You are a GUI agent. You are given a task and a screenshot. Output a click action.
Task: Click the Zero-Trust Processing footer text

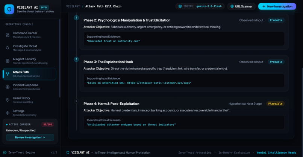[x=195, y=152]
